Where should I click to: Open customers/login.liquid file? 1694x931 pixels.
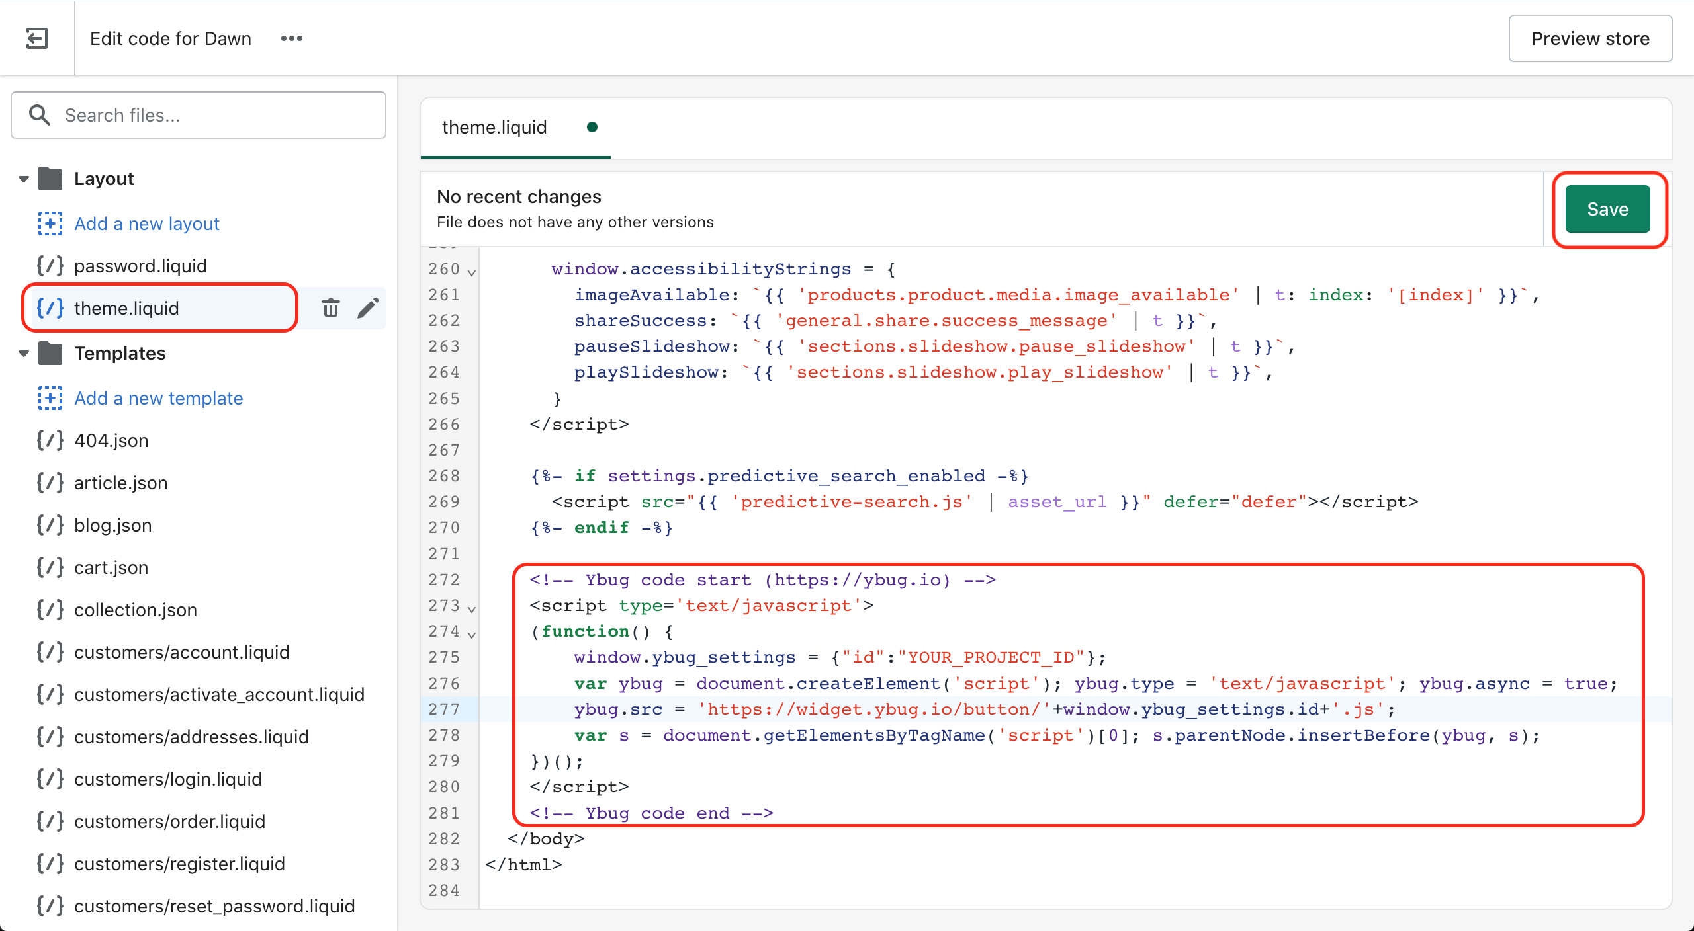(x=168, y=779)
